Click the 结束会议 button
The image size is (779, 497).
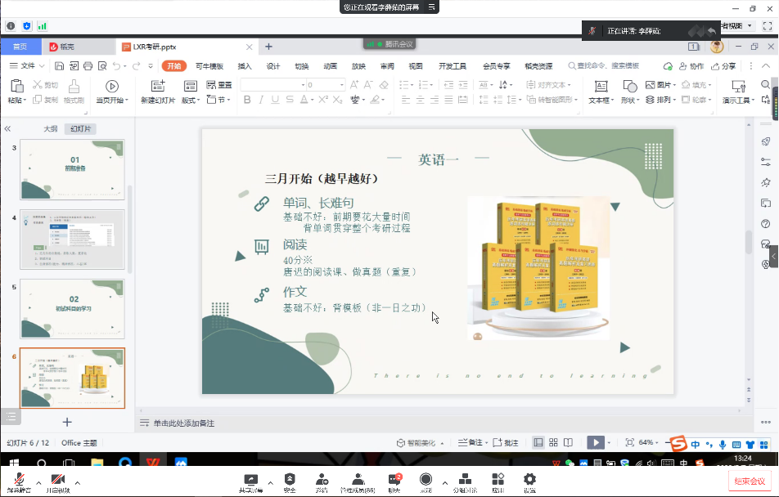750,481
